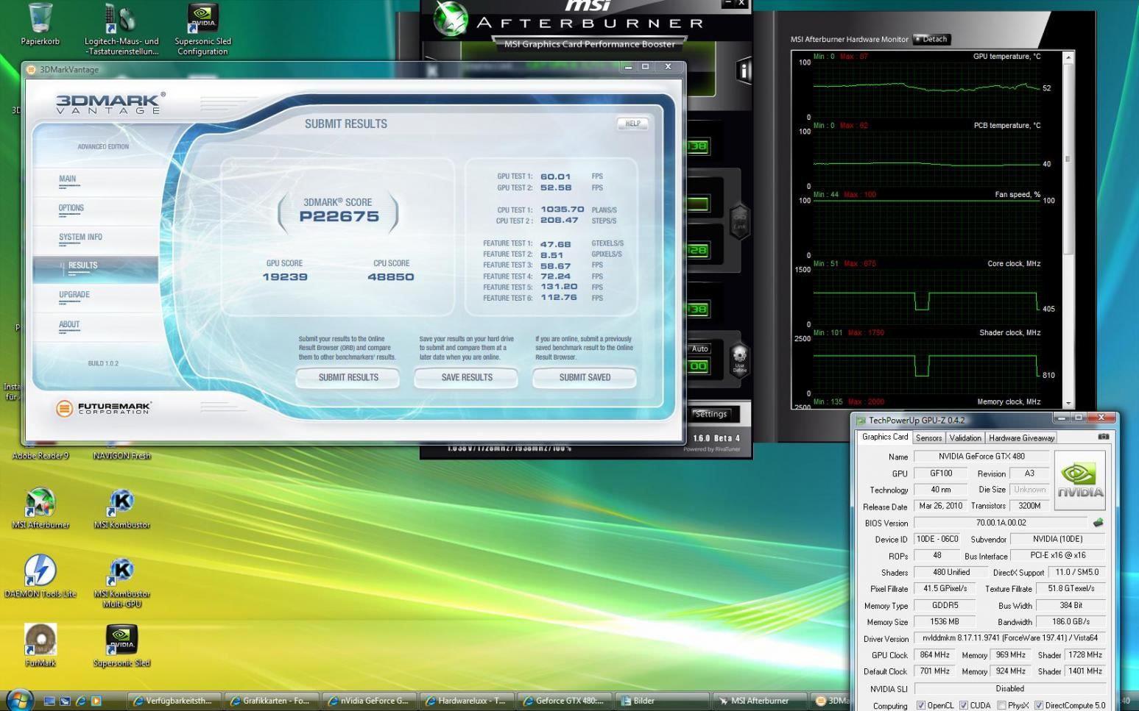Switch to the Graphics Card tab in GPU-Z
The height and width of the screenshot is (711, 1139).
click(884, 437)
